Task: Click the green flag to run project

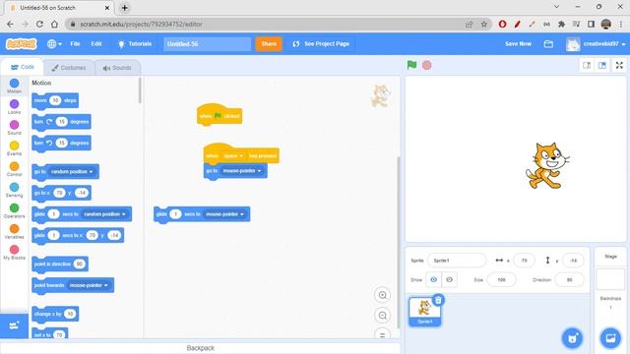Action: (411, 65)
